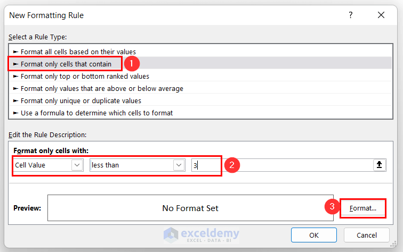This screenshot has width=403, height=252.
Task: Click the collapse dialog range-selector icon
Action: pyautogui.click(x=379, y=165)
